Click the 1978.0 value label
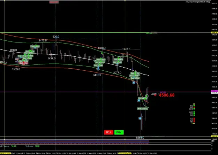Screen dimensions: 218x155 click(126, 49)
